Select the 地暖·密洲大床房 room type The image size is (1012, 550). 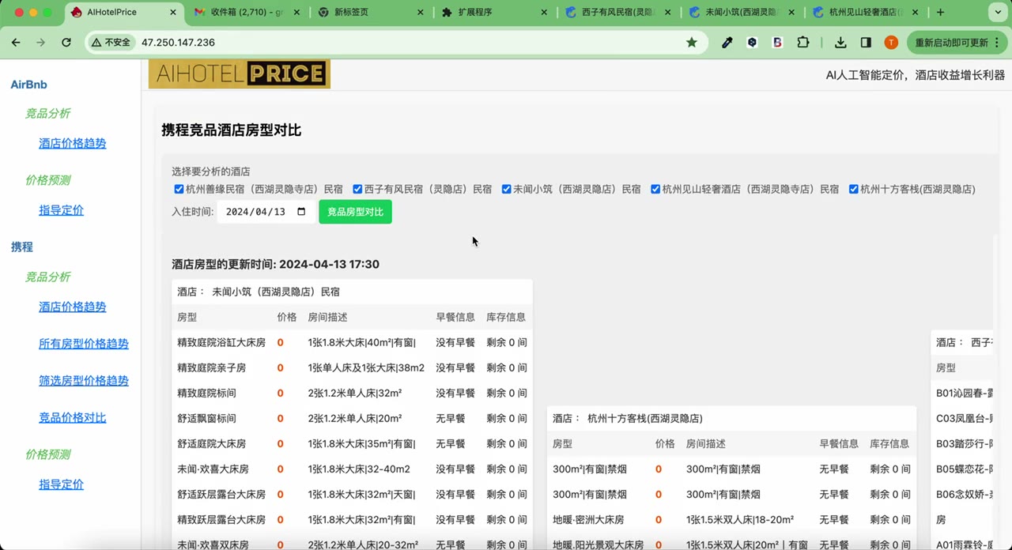point(588,519)
